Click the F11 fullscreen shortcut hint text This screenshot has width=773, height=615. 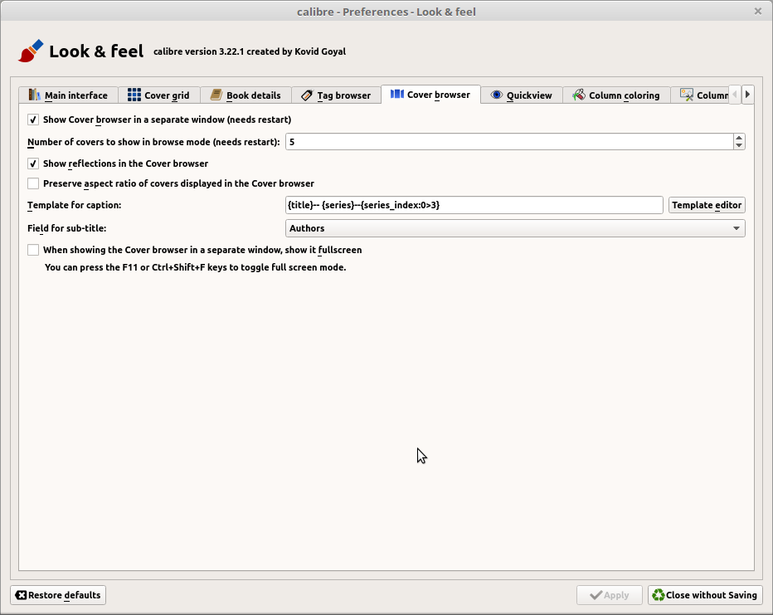click(195, 267)
